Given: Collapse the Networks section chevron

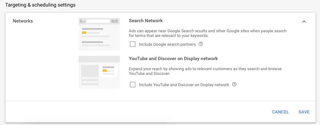Looking at the screenshot, I should click(x=304, y=22).
